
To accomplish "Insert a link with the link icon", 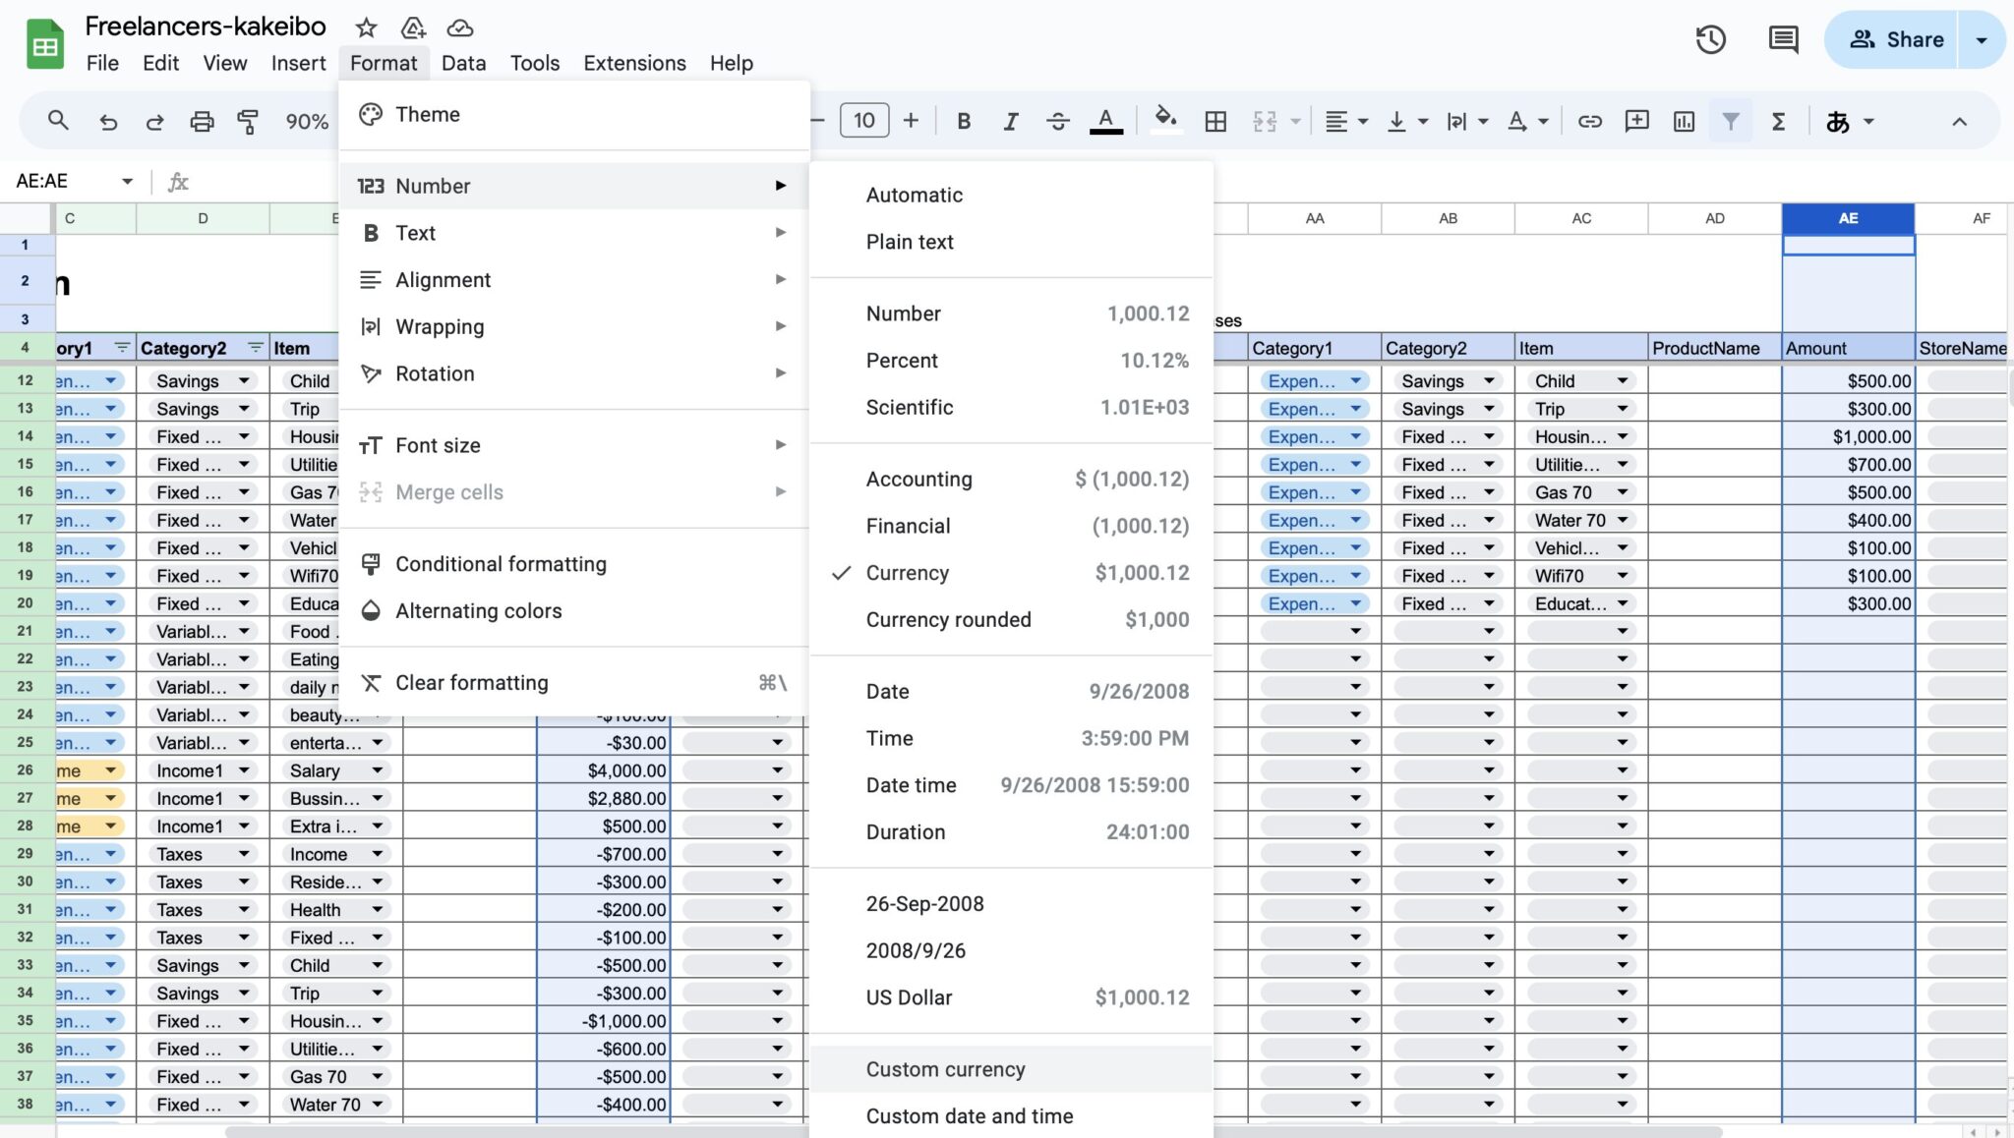I will [x=1589, y=120].
